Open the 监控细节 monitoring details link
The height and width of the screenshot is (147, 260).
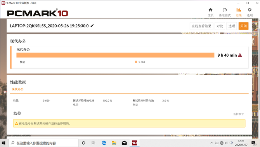(238, 114)
